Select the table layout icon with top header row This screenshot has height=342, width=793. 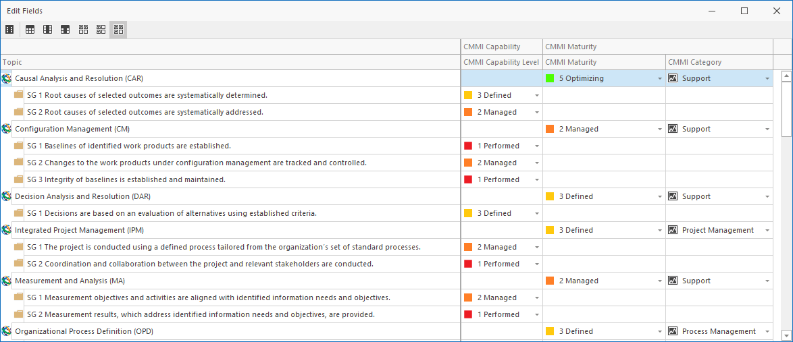tap(30, 30)
